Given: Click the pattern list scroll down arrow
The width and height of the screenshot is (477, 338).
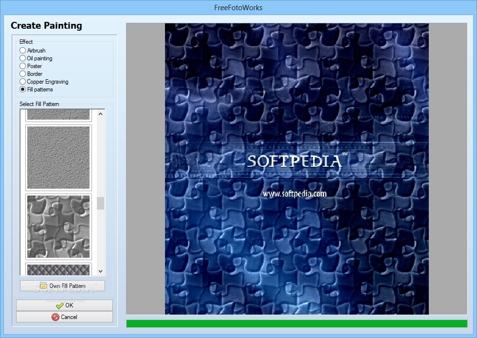Looking at the screenshot, I should click(x=101, y=271).
